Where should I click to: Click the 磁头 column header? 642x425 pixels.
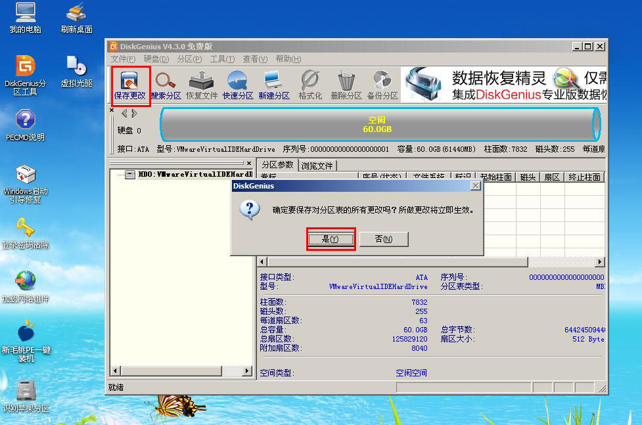(528, 177)
